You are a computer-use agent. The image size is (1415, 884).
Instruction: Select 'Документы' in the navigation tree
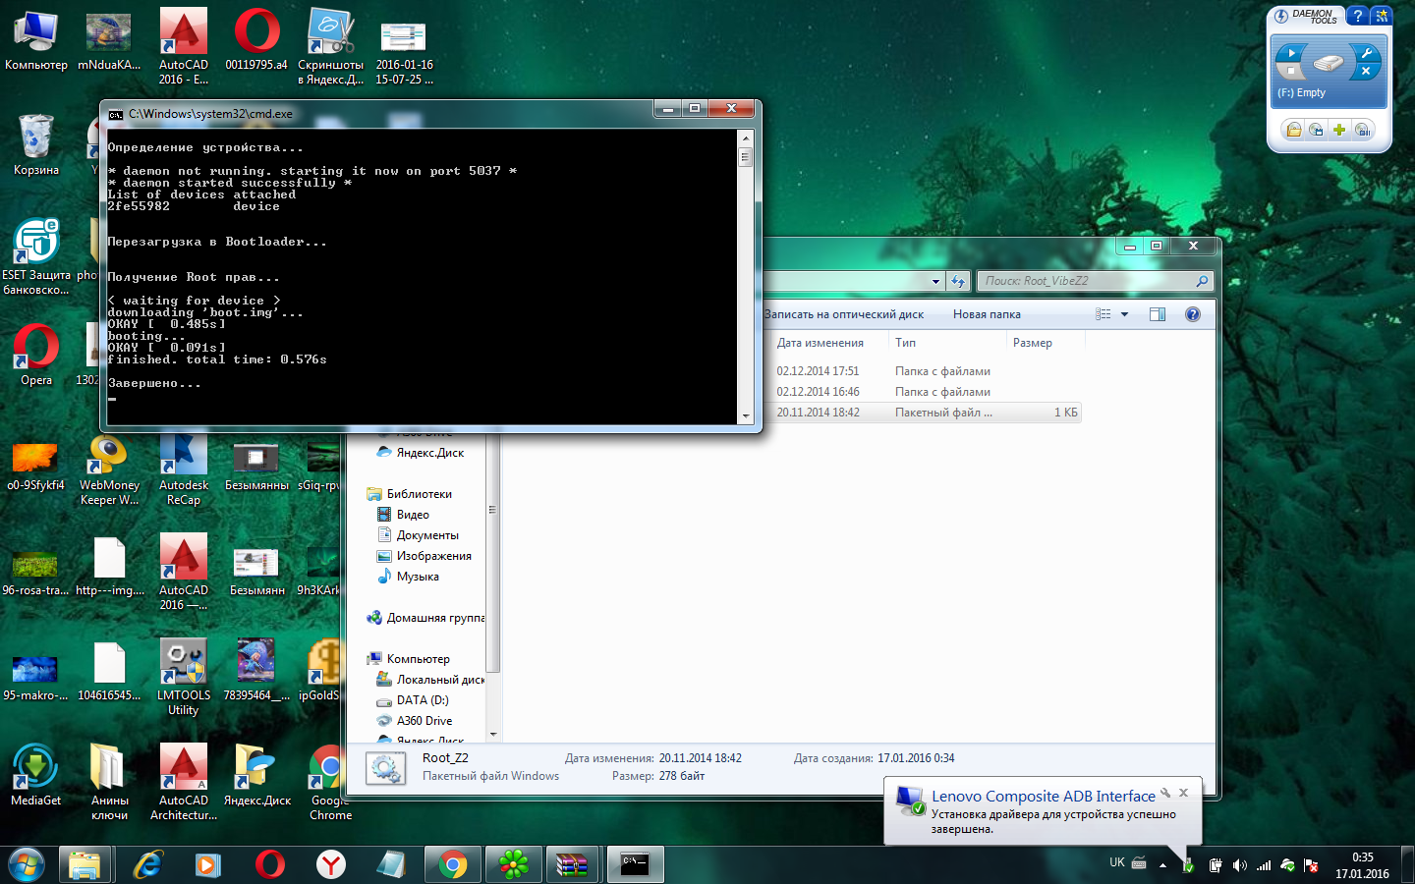click(x=426, y=535)
